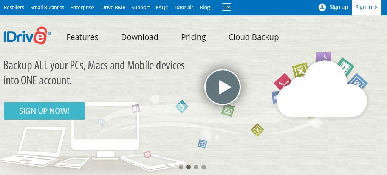Open the Tutorials page
Viewport: 387px width, 175px height.
click(x=184, y=8)
